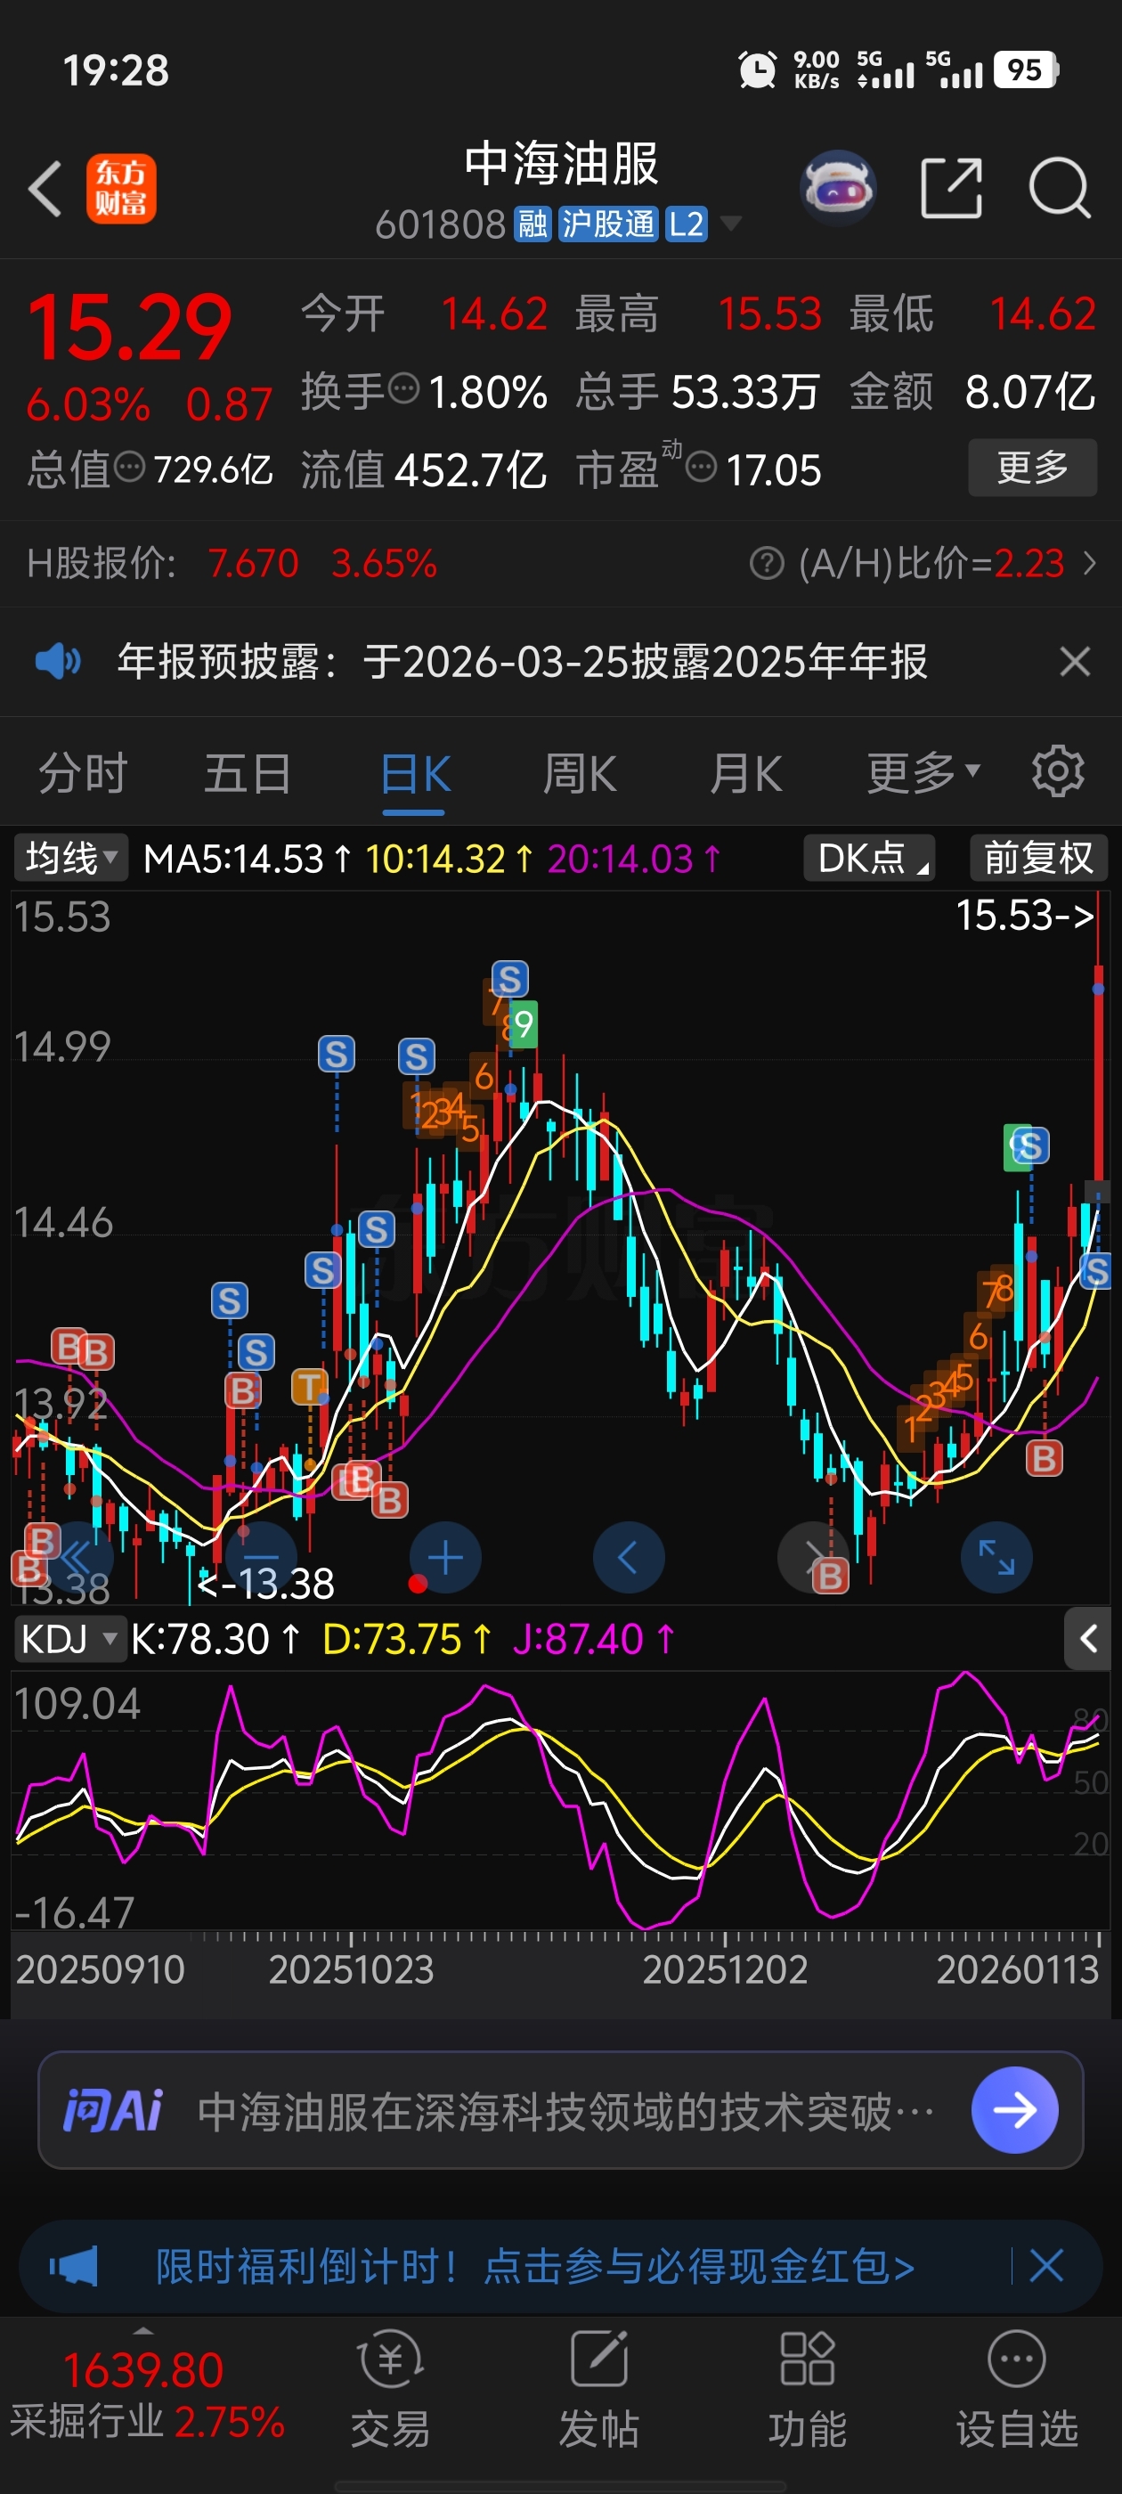The width and height of the screenshot is (1122, 2494).
Task: Tap the 沪股通 badge
Action: tap(609, 224)
